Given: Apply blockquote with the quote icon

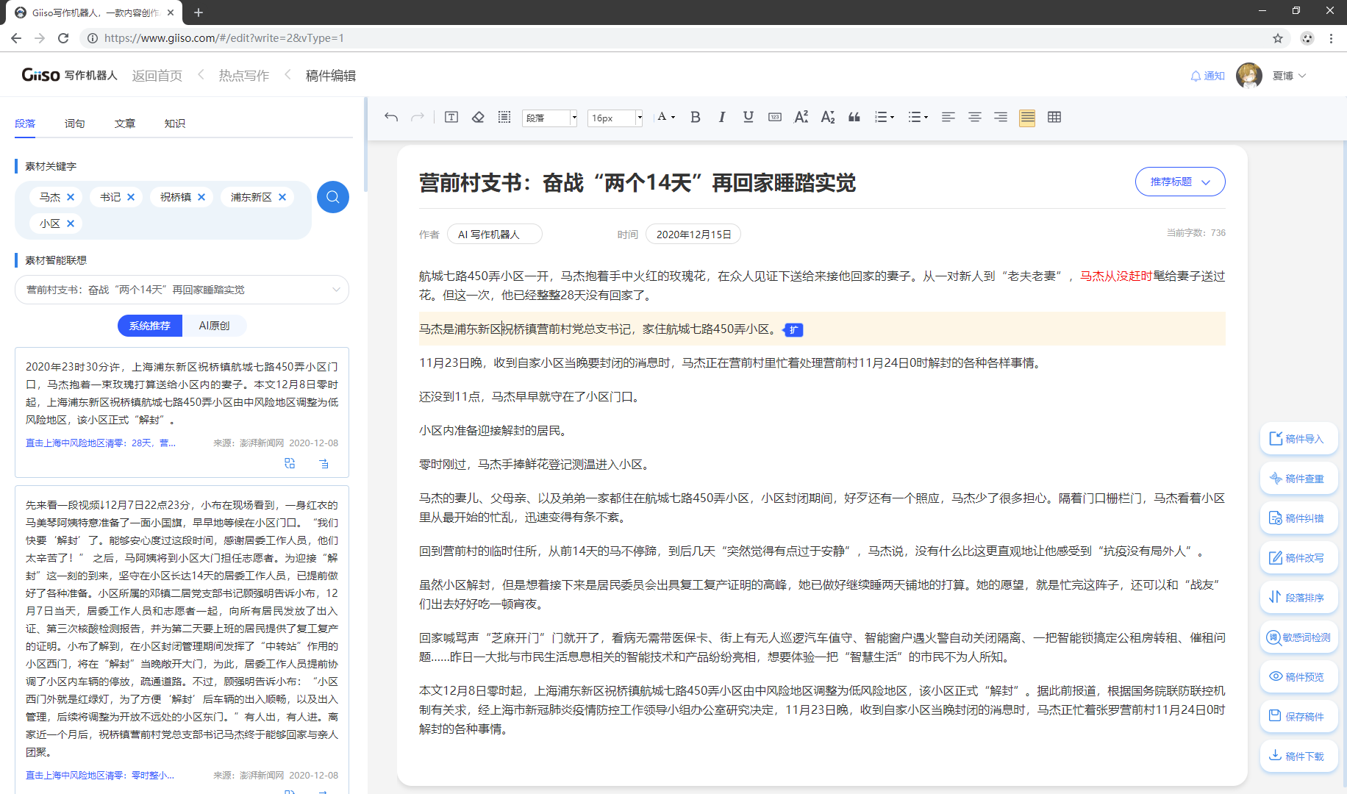Looking at the screenshot, I should [x=854, y=118].
